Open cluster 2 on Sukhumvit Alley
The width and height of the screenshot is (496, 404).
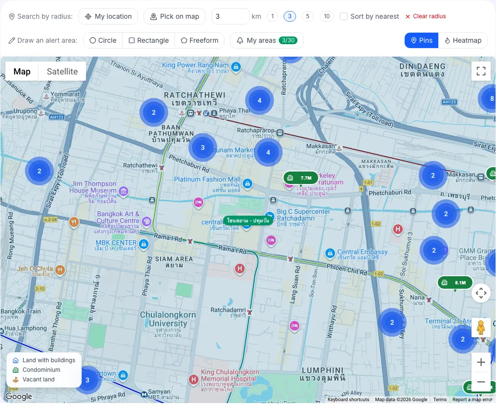(392, 322)
